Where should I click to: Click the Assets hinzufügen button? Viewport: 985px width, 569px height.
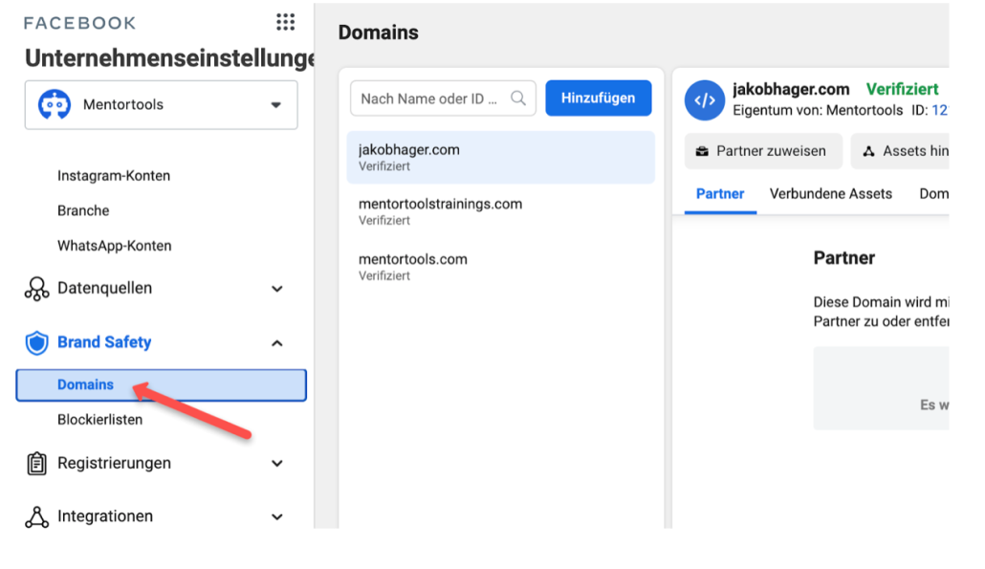click(x=900, y=151)
